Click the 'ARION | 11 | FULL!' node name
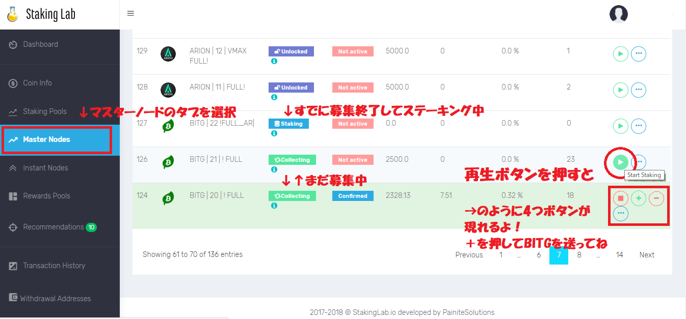The height and width of the screenshot is (319, 686). point(217,87)
